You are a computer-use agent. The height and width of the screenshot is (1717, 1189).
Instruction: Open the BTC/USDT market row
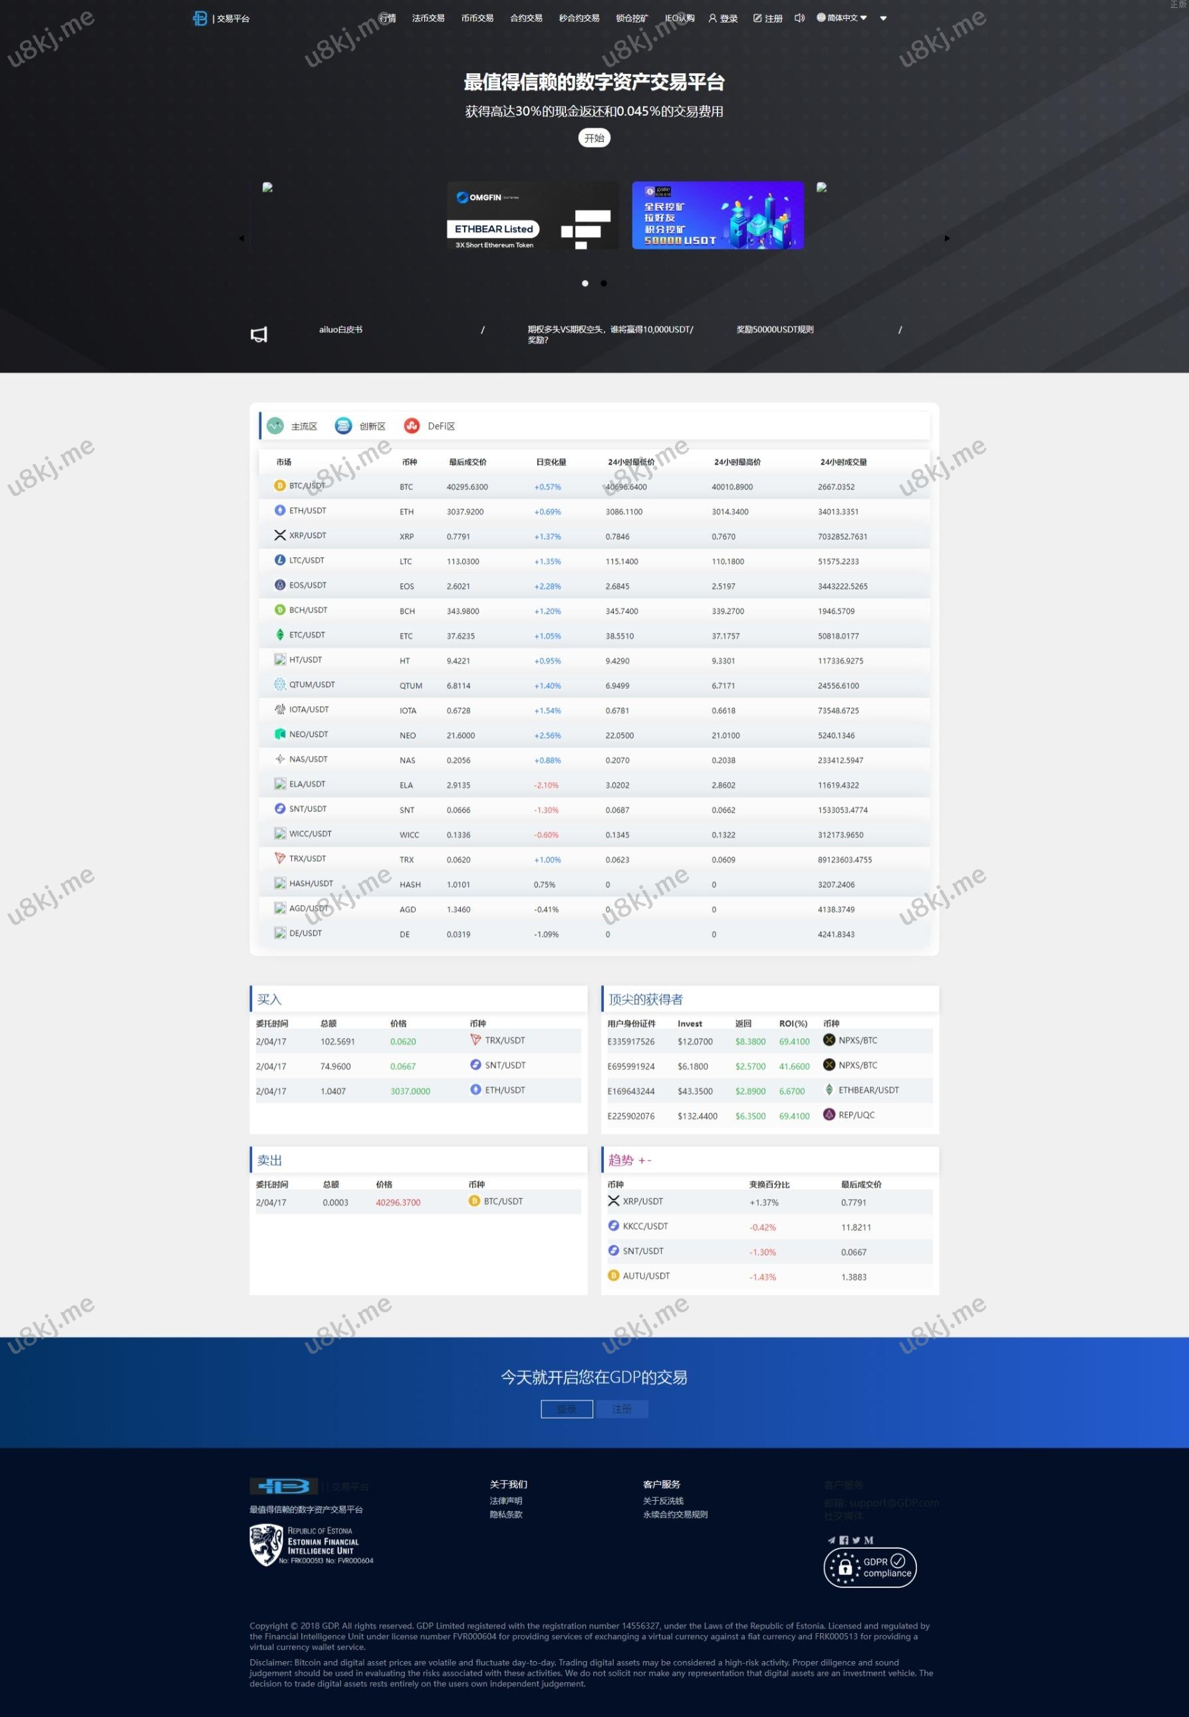point(306,485)
